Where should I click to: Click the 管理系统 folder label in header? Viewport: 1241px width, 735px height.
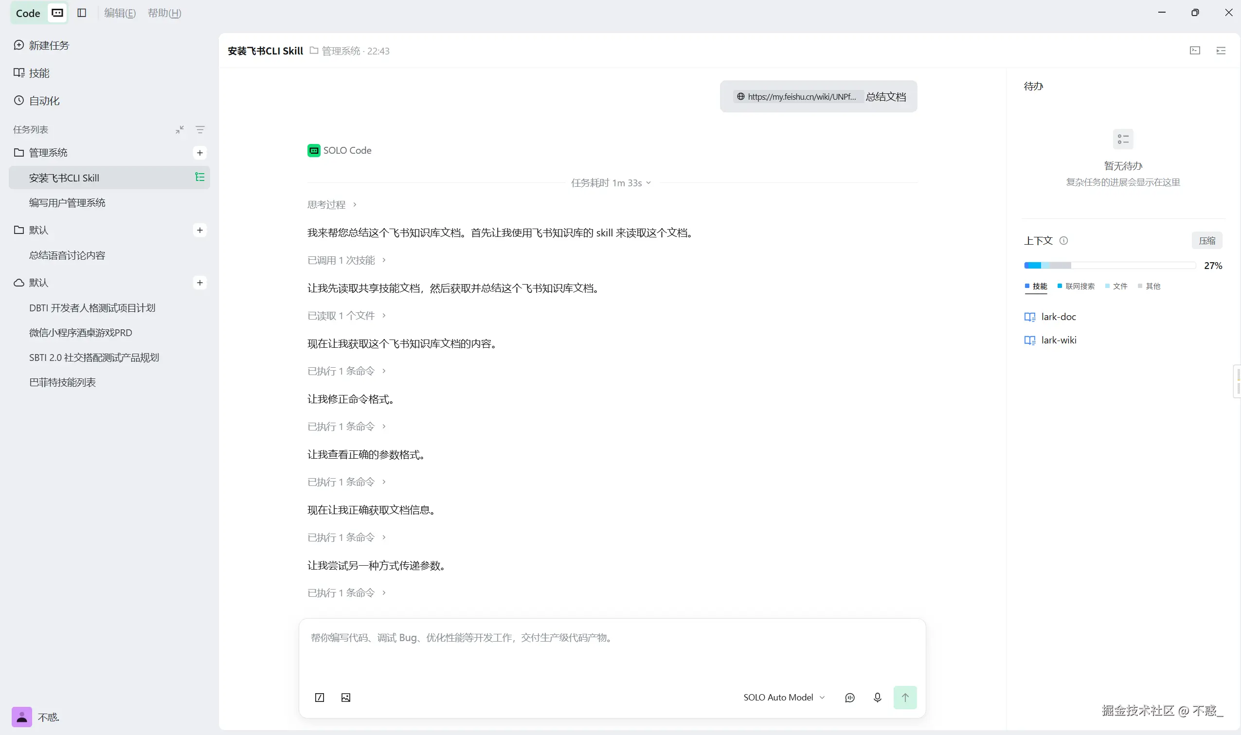pyautogui.click(x=335, y=51)
